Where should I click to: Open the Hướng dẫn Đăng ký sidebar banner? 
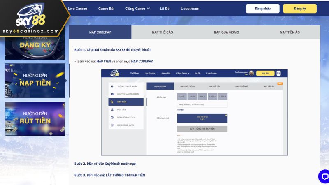(x=35, y=48)
